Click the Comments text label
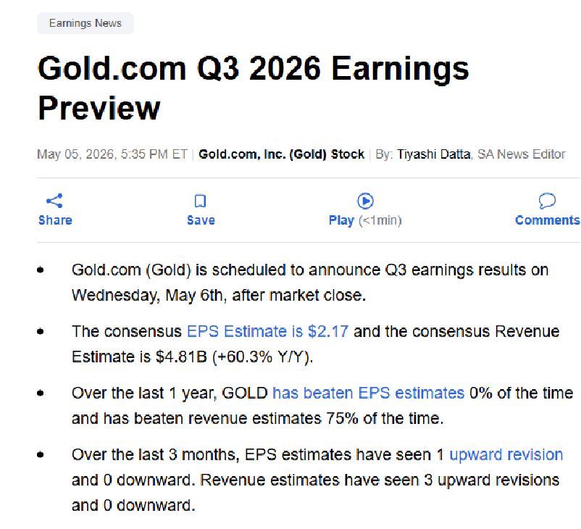The image size is (581, 529). tap(547, 220)
